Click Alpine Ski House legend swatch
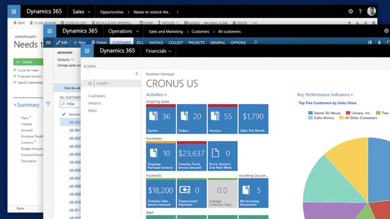The image size is (390, 219). coord(310,113)
